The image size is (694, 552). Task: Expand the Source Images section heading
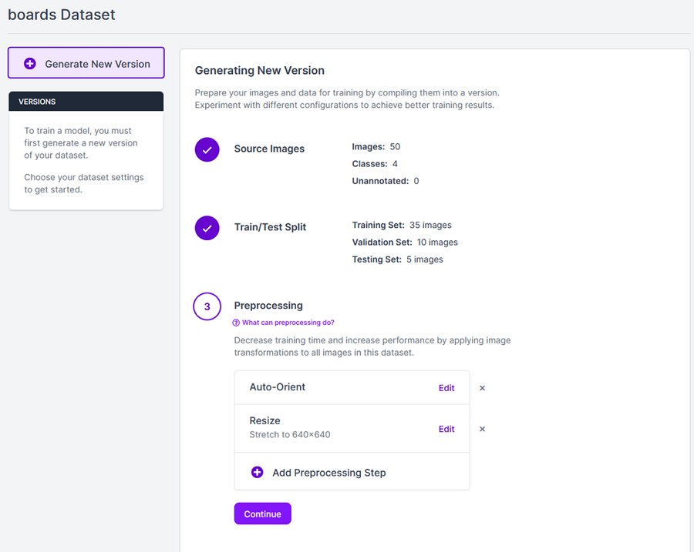[x=269, y=149]
